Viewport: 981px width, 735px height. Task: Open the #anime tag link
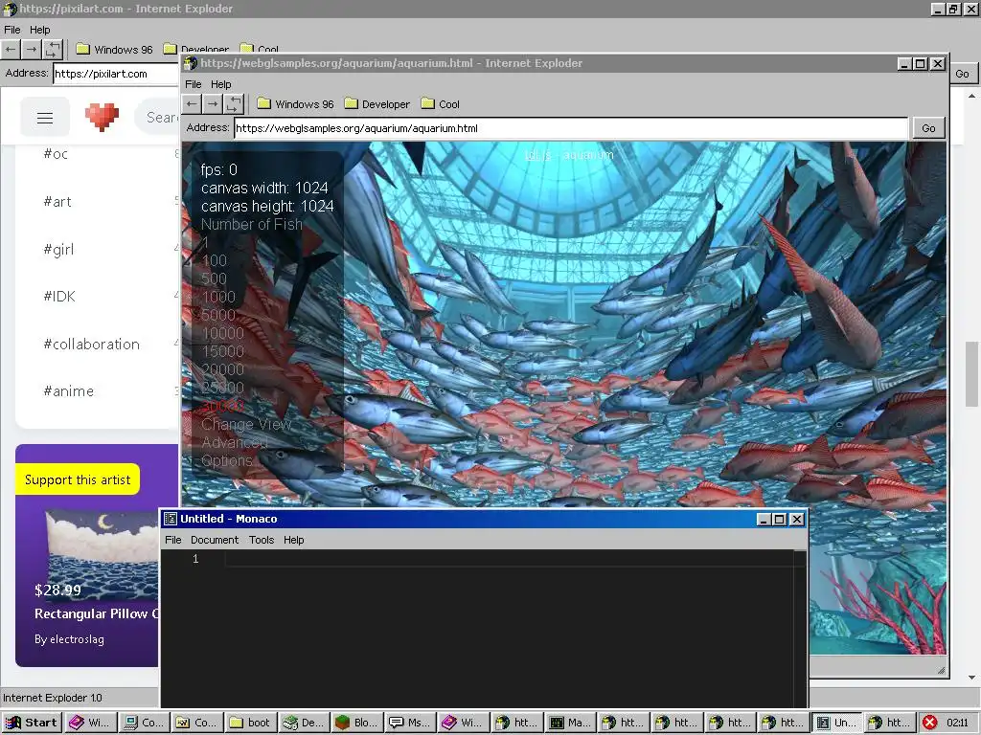point(68,391)
